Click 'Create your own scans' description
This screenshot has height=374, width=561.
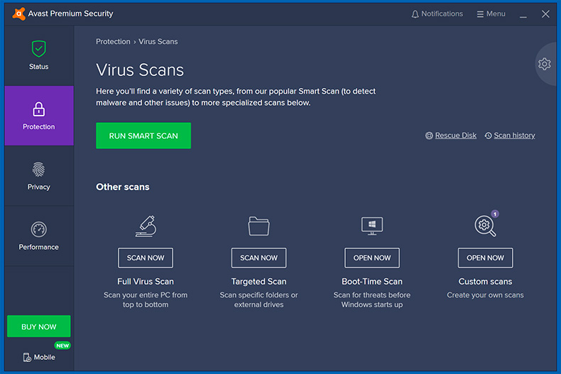point(485,295)
